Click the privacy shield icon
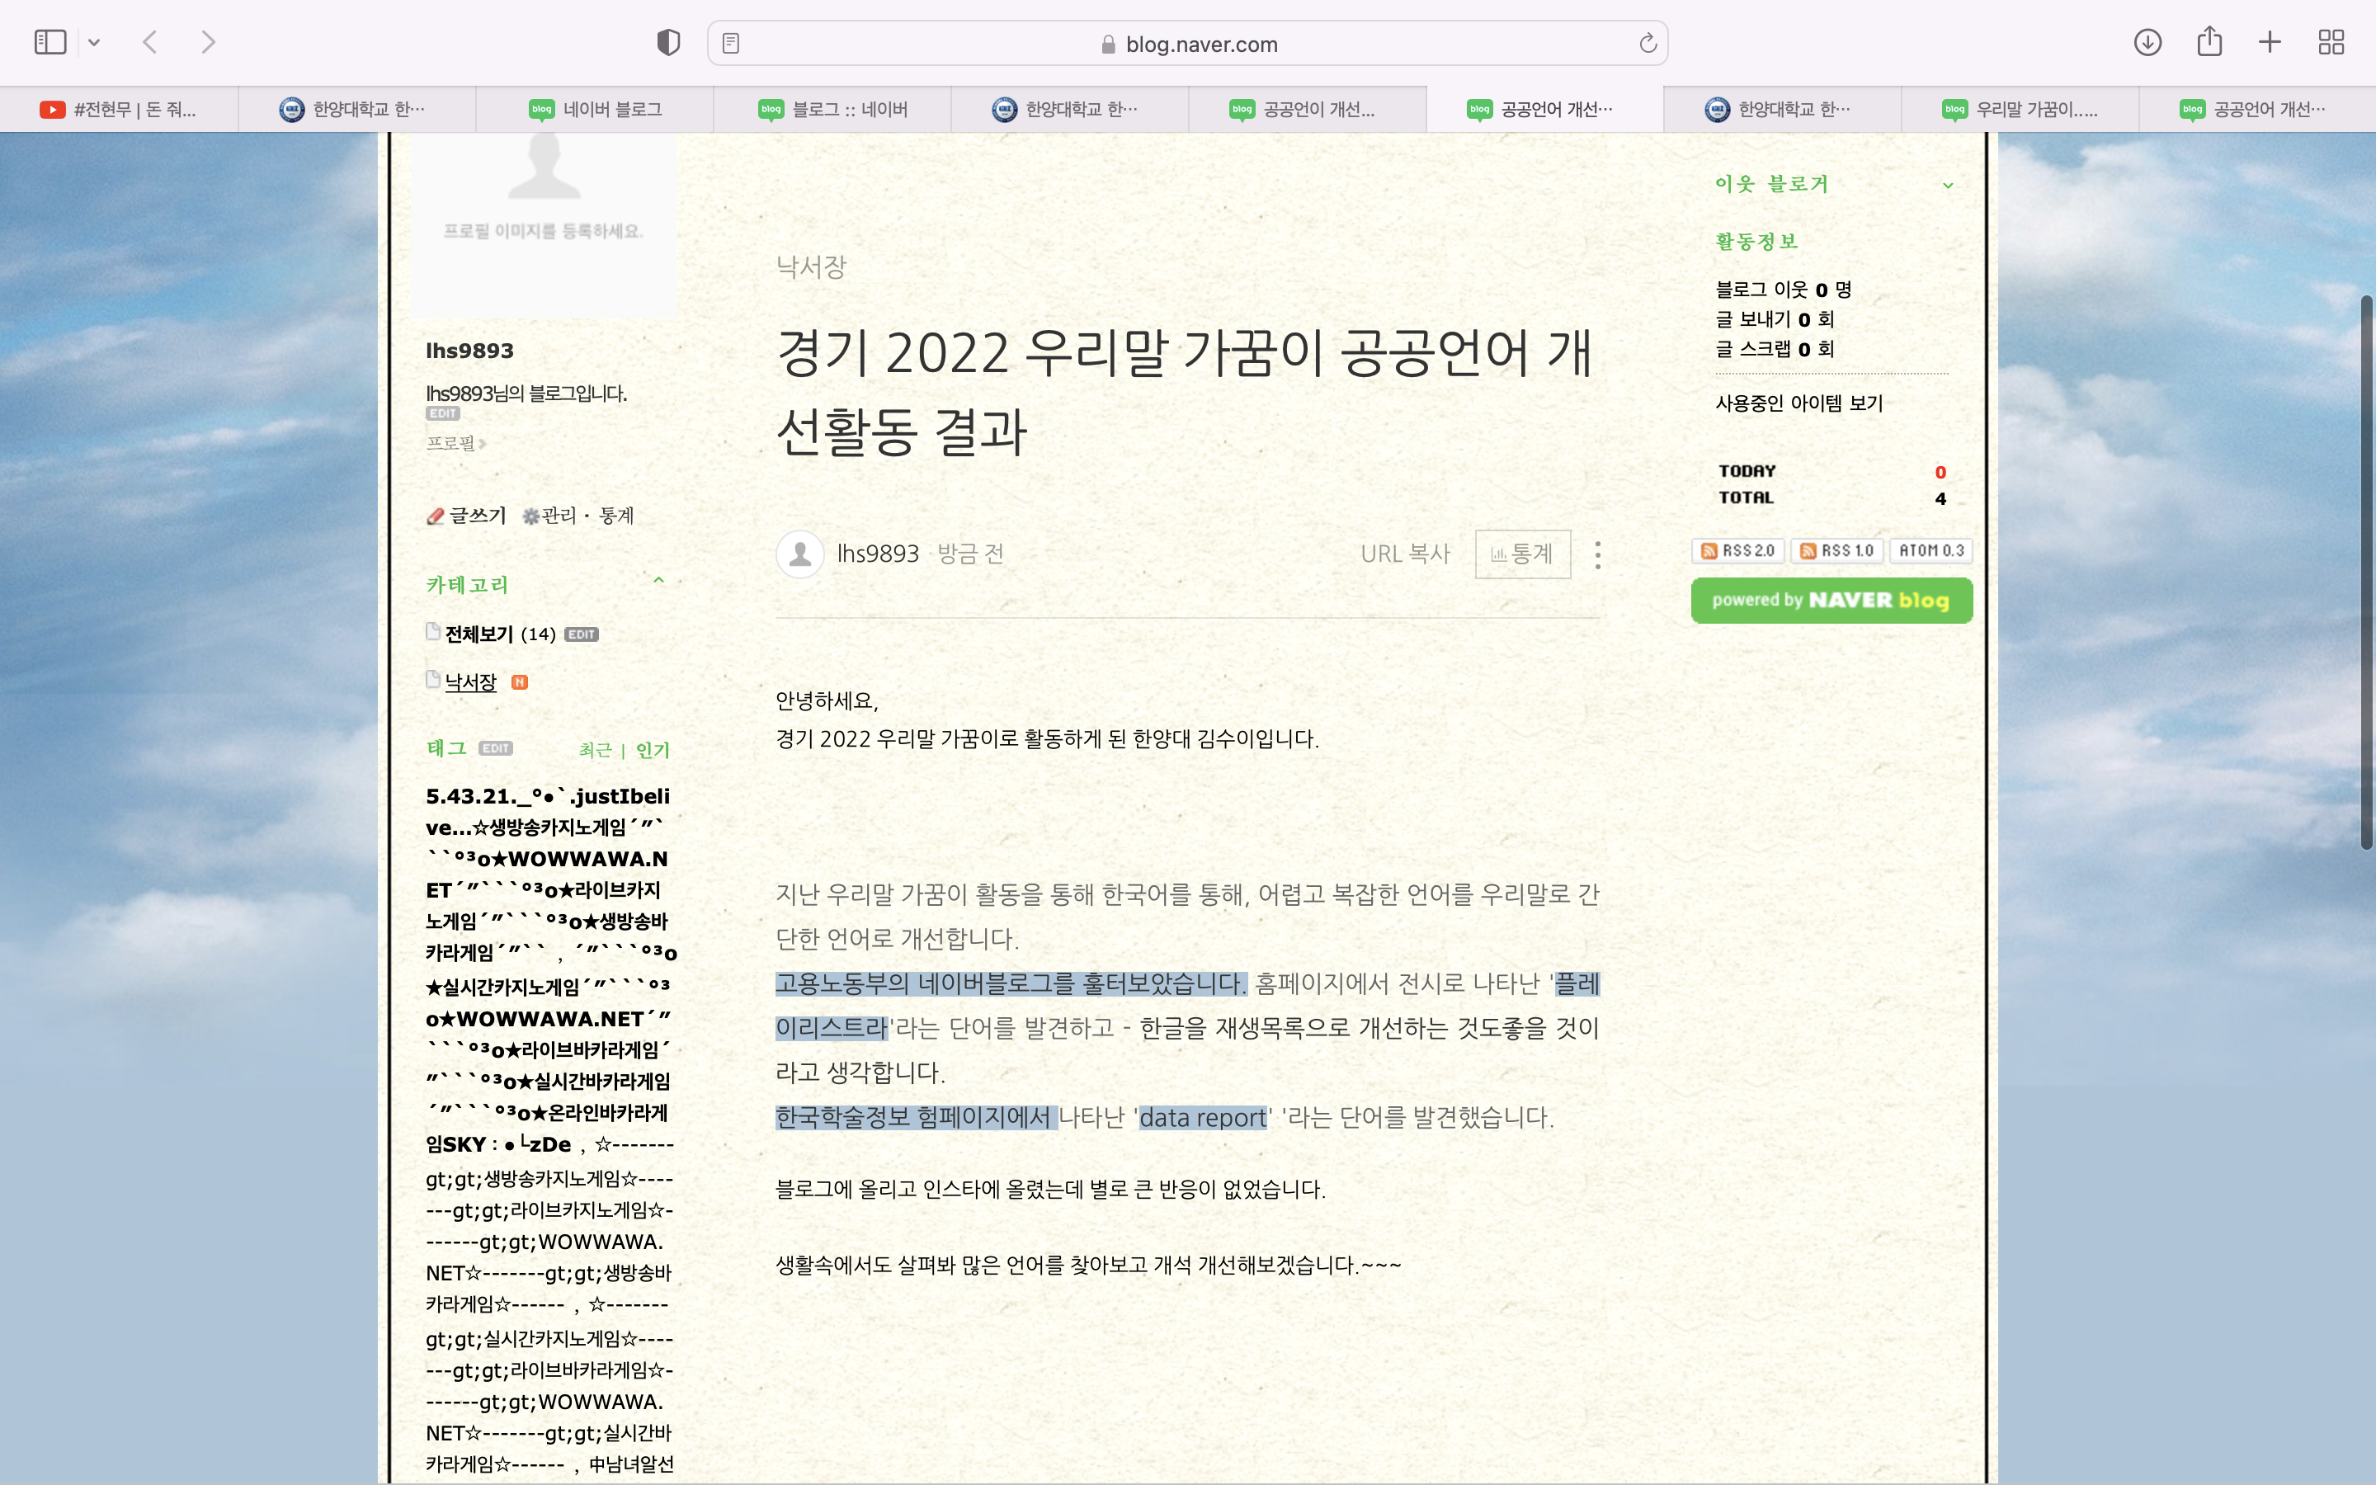 click(668, 42)
